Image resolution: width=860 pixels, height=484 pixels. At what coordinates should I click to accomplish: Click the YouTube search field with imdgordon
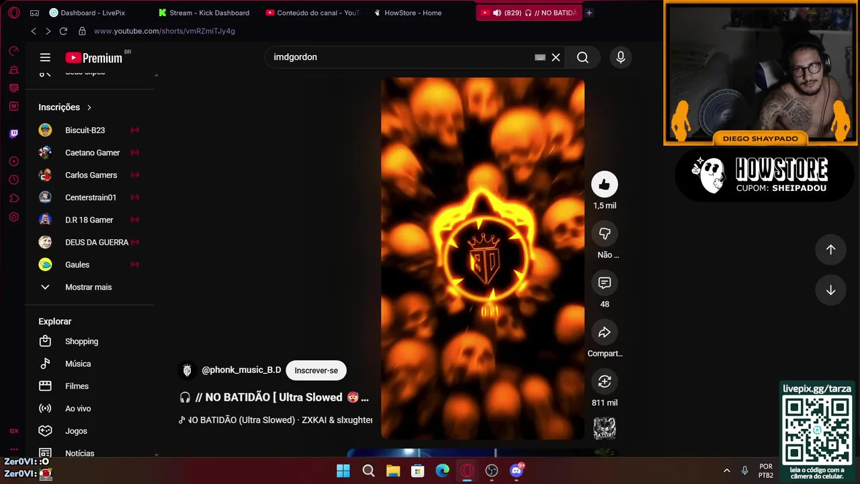[x=400, y=57]
